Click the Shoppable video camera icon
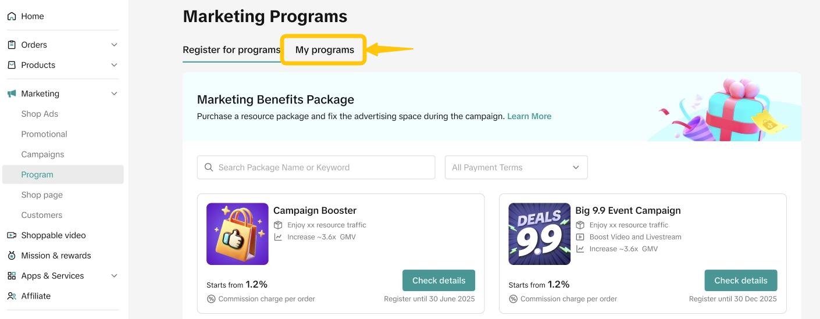The width and height of the screenshot is (820, 319). click(x=12, y=235)
